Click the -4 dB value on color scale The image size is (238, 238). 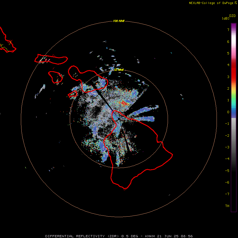[227, 159]
